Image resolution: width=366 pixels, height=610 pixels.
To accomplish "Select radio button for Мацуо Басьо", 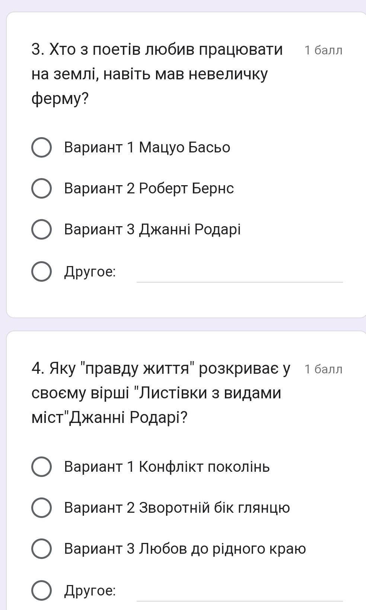I will pos(41,148).
